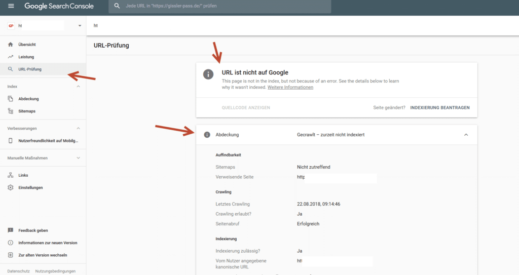Click the mobile phone icon for Nutzerfreundlichkeit
This screenshot has height=275, width=519.
[x=11, y=141]
